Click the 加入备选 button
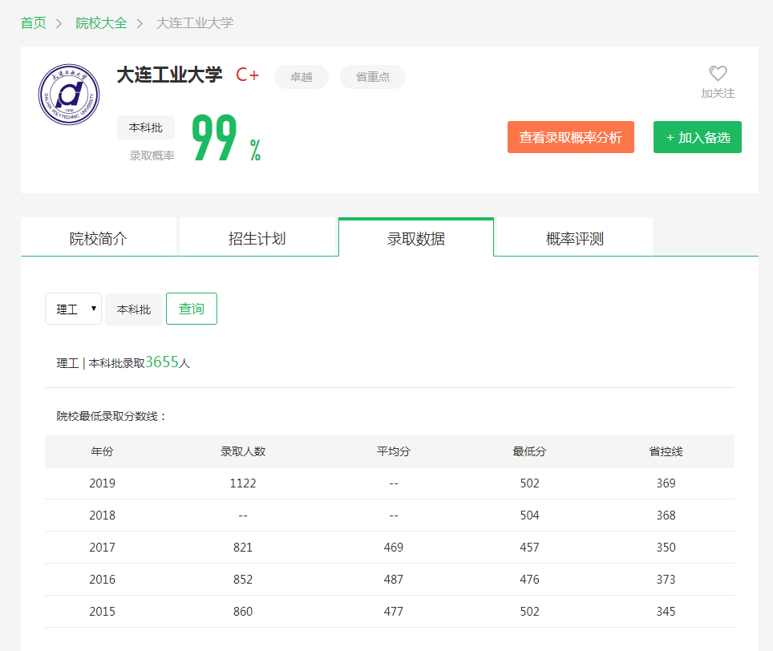This screenshot has height=651, width=773. point(698,137)
